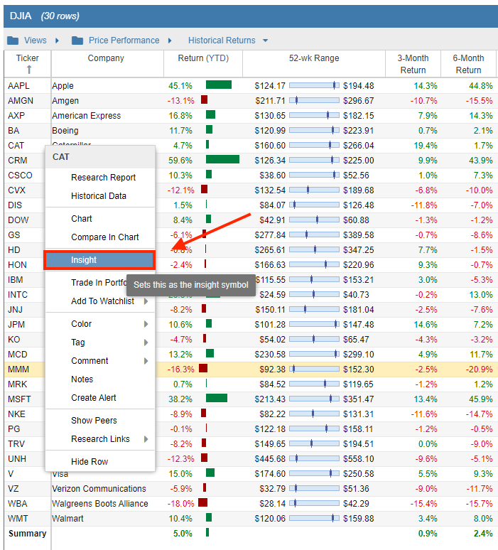Click the Summary row label
The height and width of the screenshot is (550, 498).
tap(28, 534)
